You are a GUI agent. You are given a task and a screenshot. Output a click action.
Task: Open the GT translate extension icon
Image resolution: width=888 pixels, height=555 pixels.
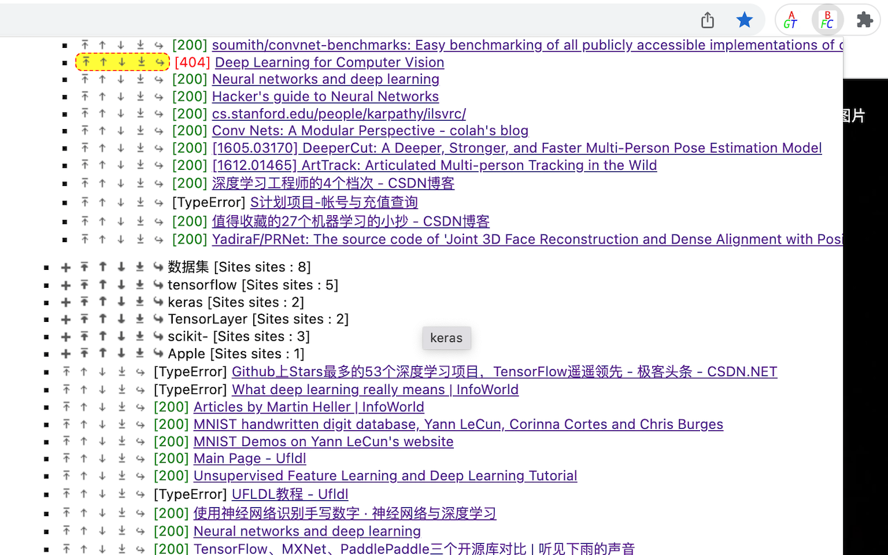pyautogui.click(x=790, y=20)
